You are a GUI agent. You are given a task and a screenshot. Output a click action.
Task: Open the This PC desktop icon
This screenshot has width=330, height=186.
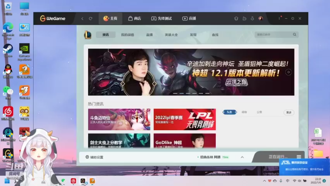(24, 8)
